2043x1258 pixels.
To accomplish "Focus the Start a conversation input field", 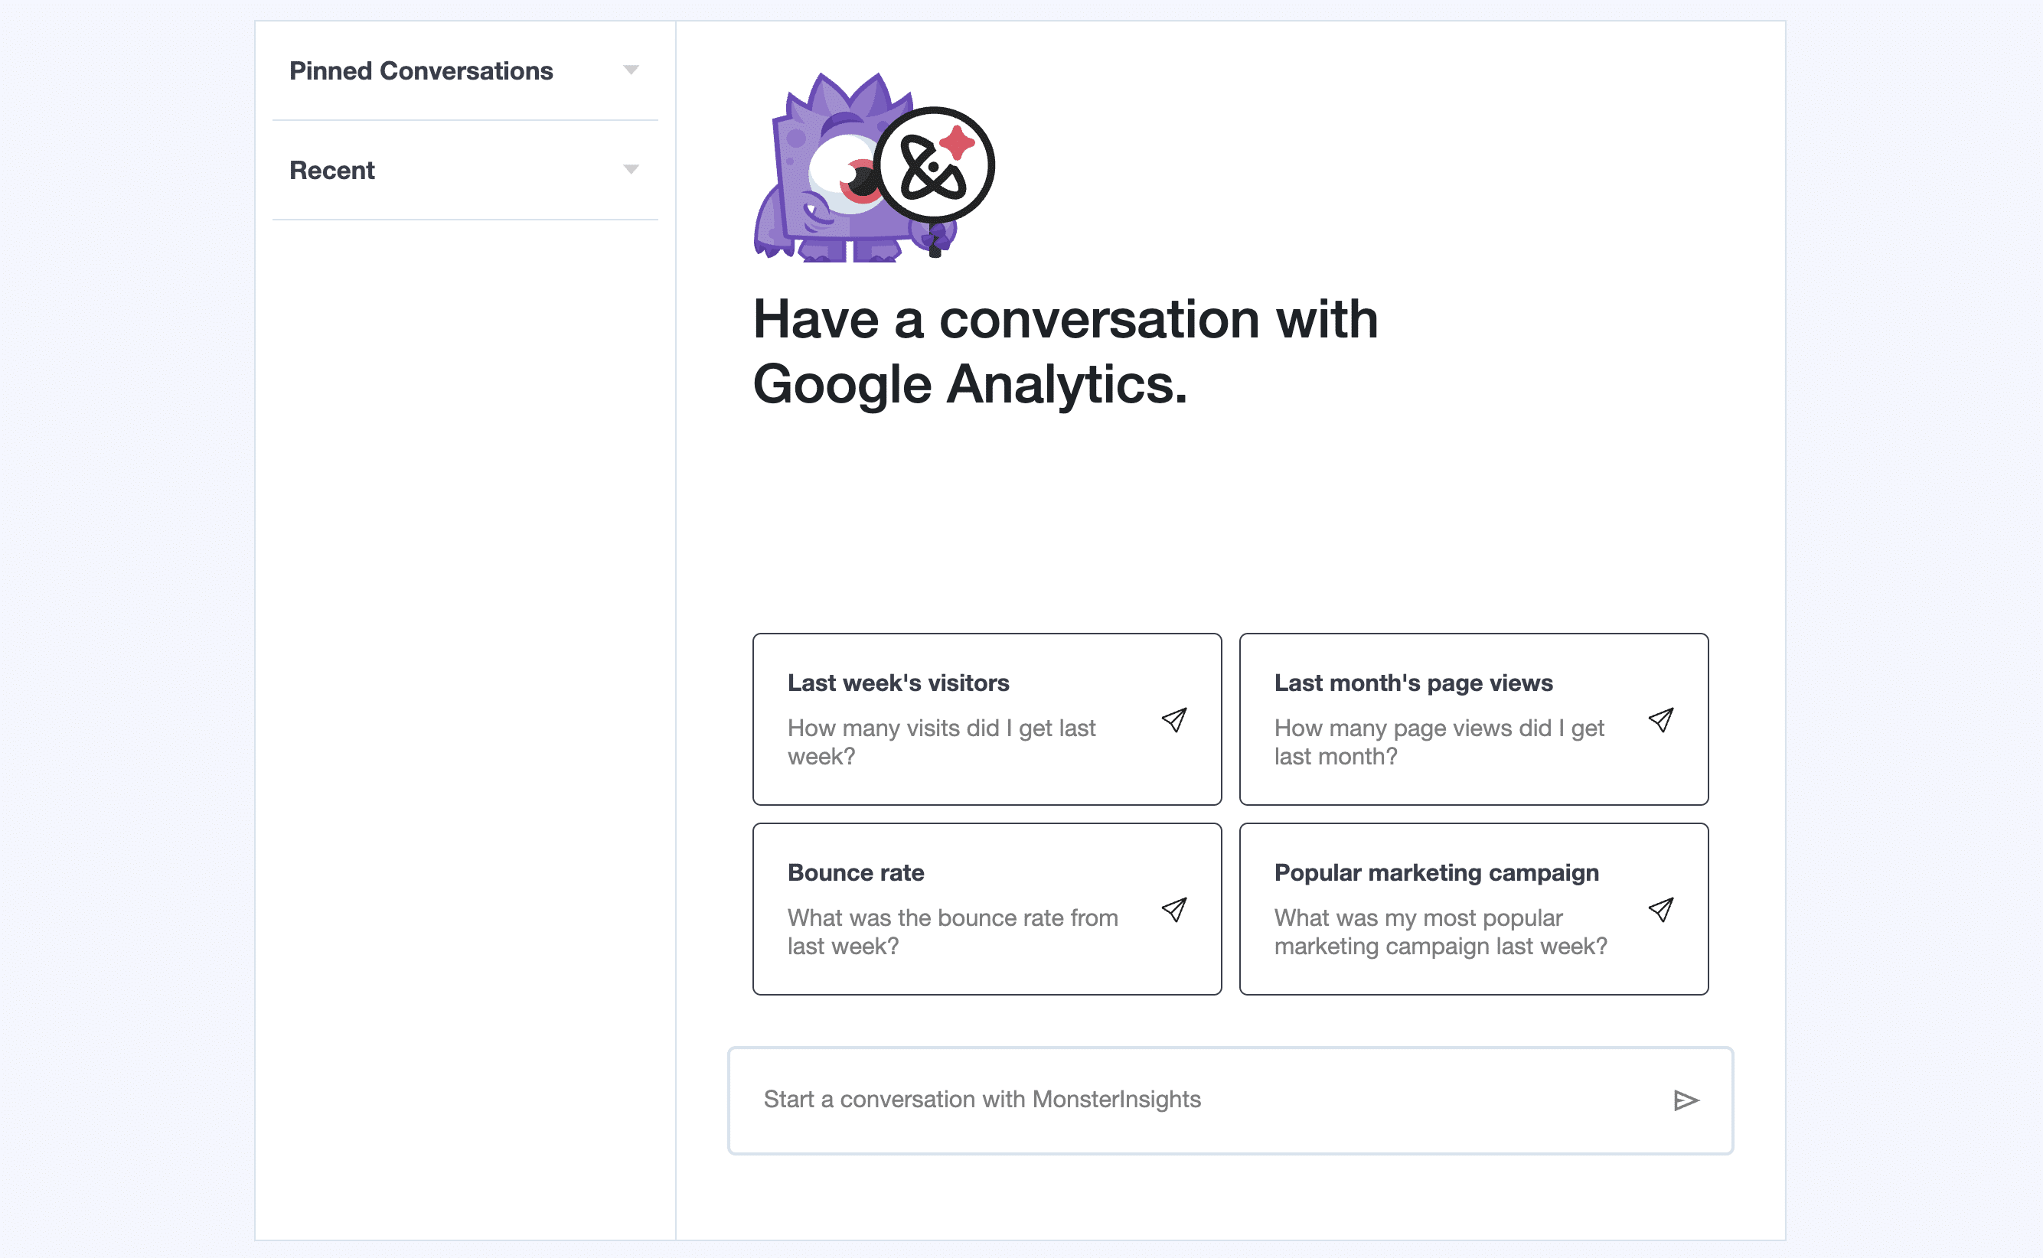I will pyautogui.click(x=1199, y=1100).
